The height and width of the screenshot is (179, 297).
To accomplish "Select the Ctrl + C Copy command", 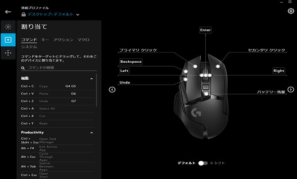I will [58, 86].
